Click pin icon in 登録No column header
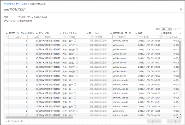This screenshot has width=185, height=125. point(37,33)
